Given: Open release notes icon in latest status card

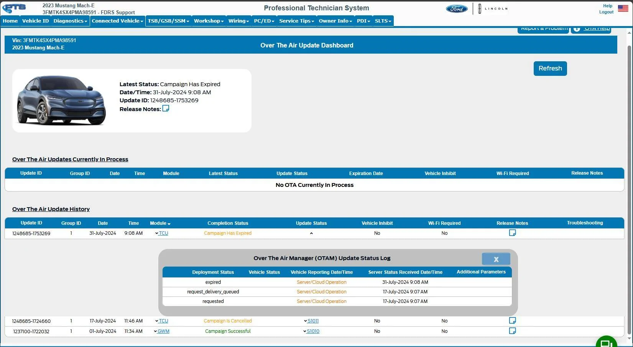Looking at the screenshot, I should tap(166, 108).
